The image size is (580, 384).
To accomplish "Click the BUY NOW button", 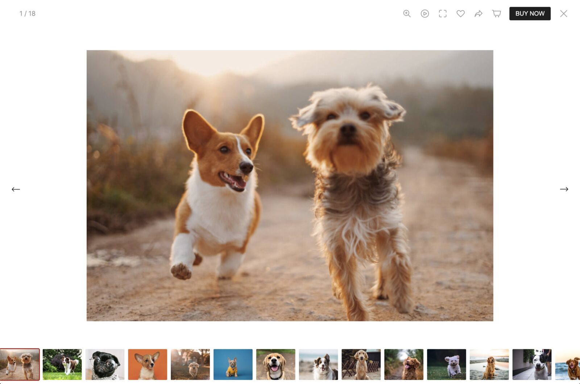I will tap(530, 13).
